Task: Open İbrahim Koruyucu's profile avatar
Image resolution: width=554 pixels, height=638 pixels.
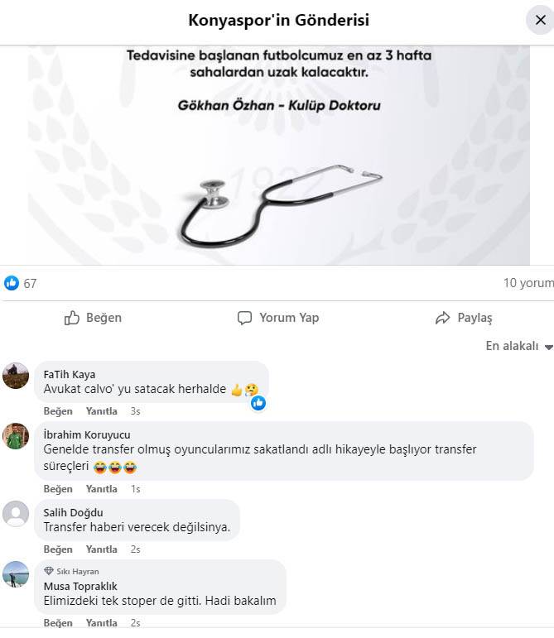Action: (16, 436)
